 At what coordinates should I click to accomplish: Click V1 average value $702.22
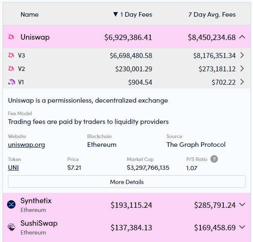coord(224,82)
